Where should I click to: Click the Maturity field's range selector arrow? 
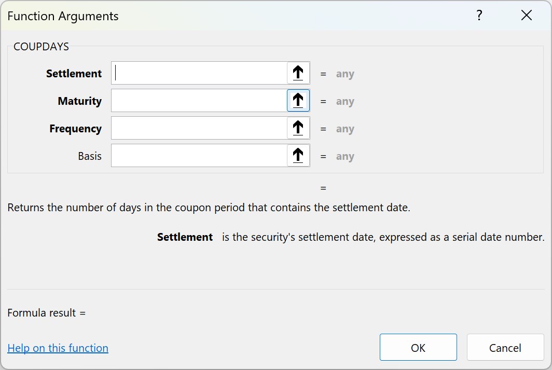pos(298,100)
